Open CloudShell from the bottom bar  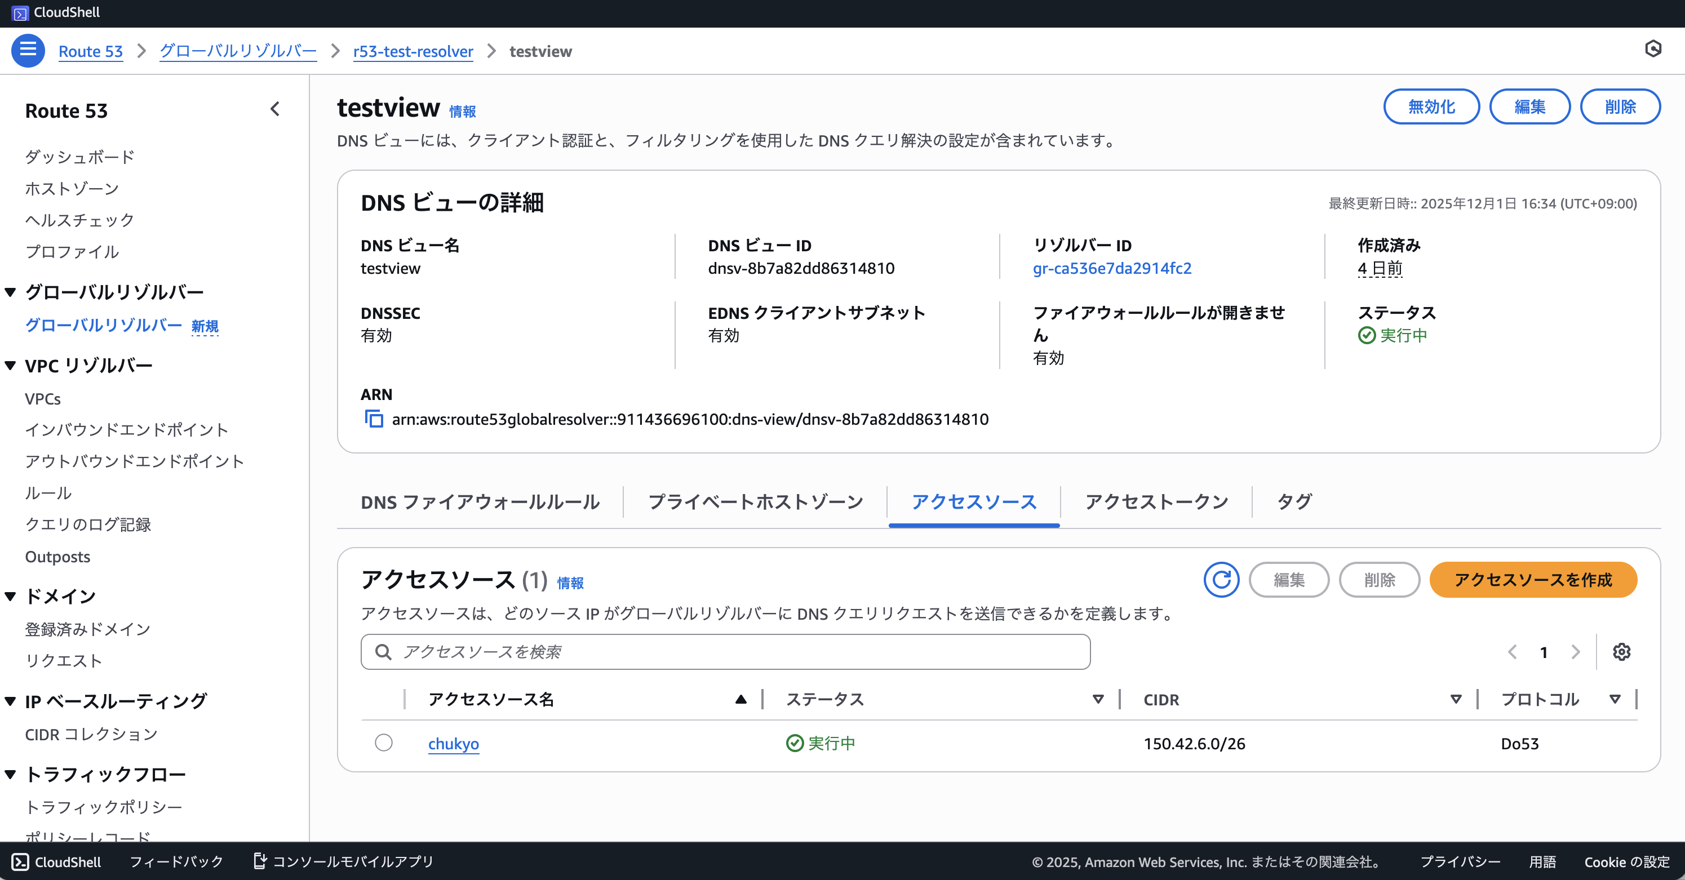56,862
